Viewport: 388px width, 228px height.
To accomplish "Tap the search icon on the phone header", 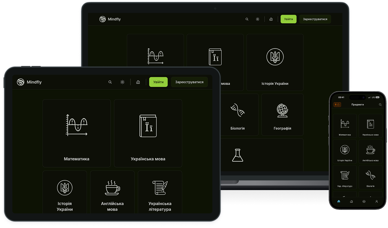I will [380, 105].
